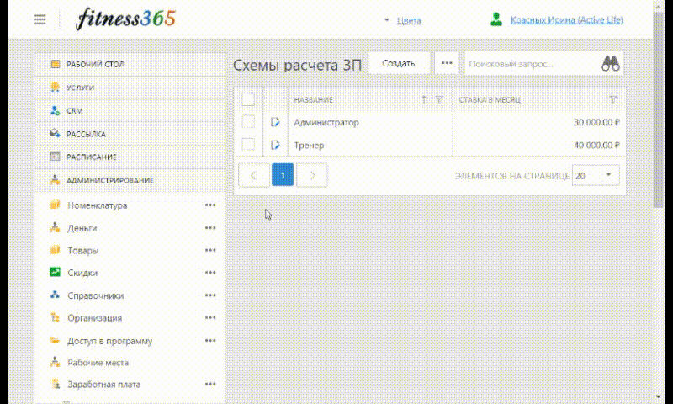
Task: Click the Рассылка envelope icon
Action: click(55, 134)
